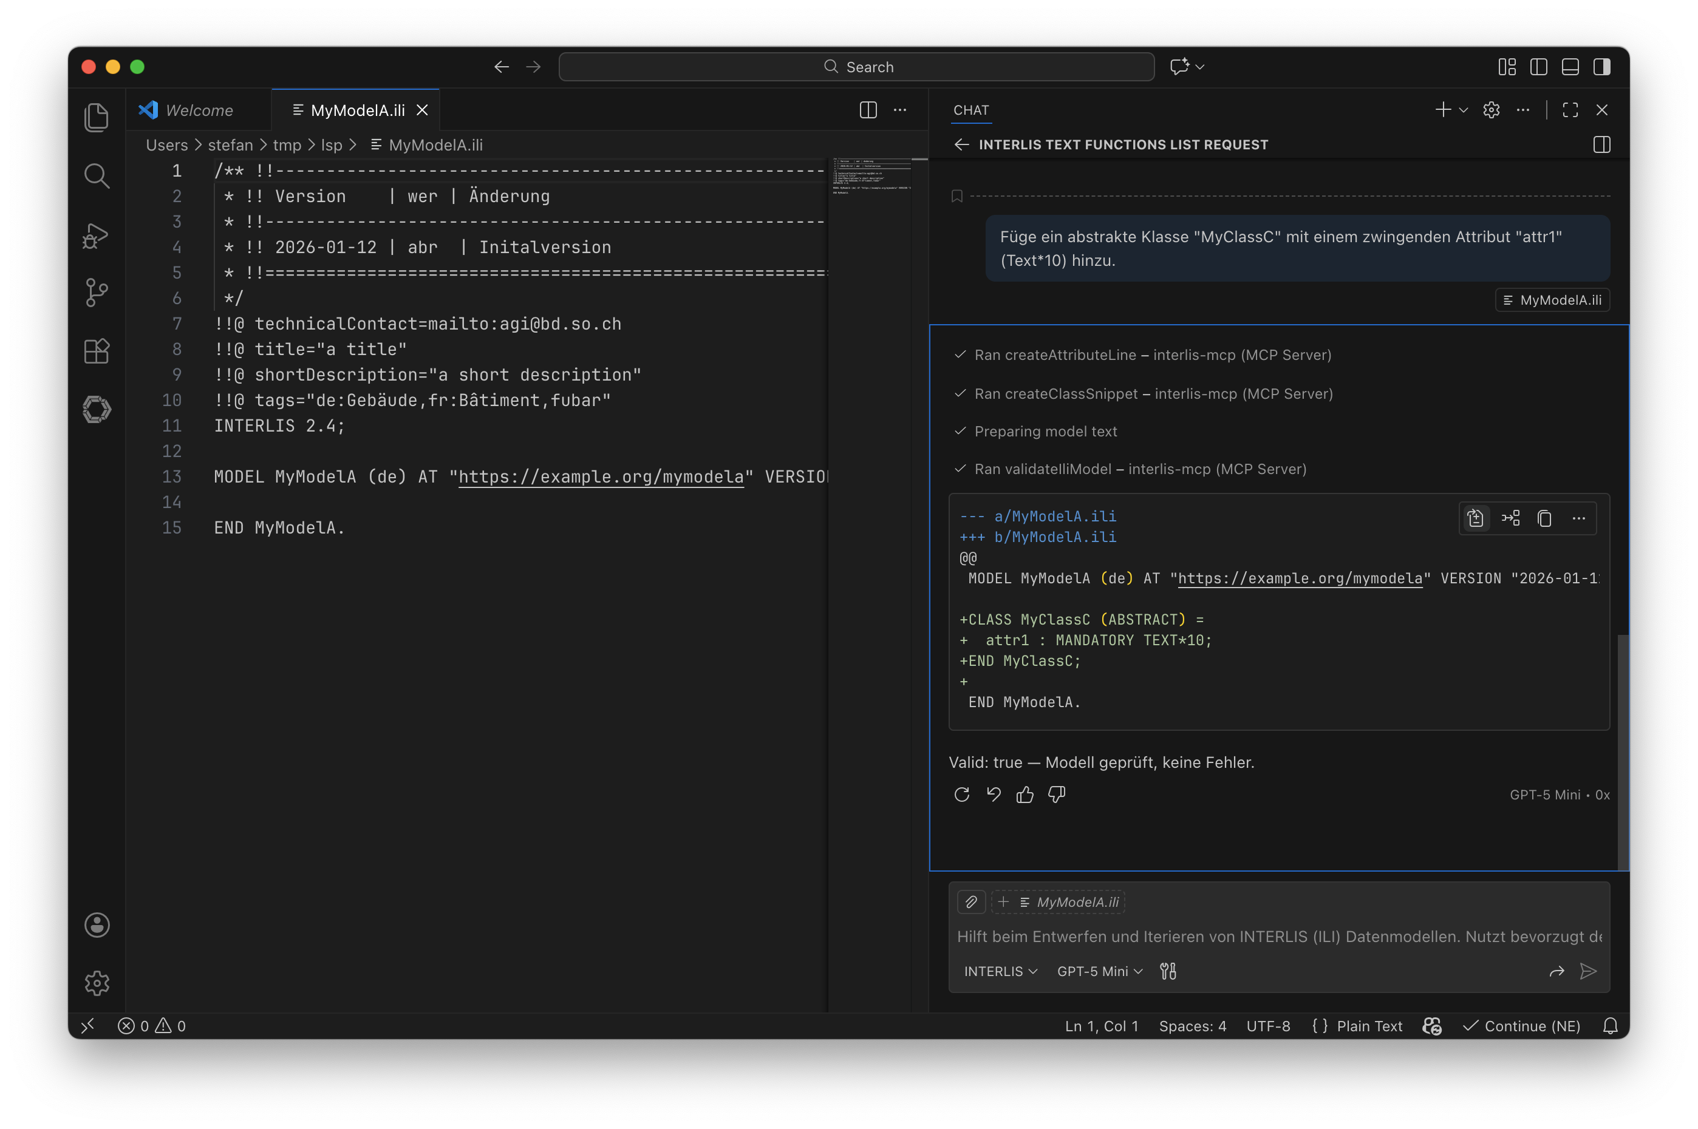Go back from the chat request view

[963, 144]
